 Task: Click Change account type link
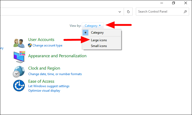coord(47,45)
